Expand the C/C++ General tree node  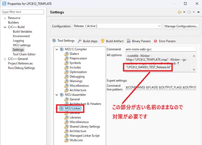(5, 59)
